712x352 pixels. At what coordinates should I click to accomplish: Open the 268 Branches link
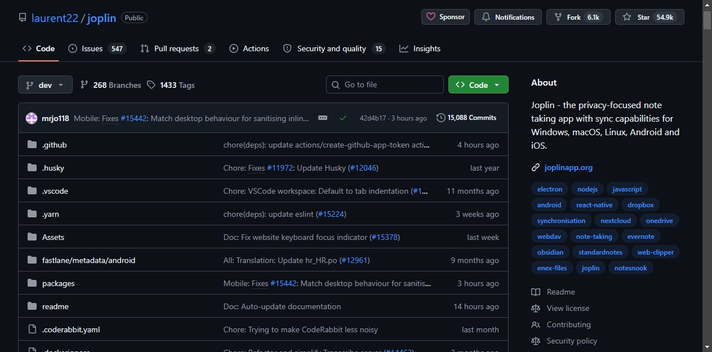[x=111, y=85]
